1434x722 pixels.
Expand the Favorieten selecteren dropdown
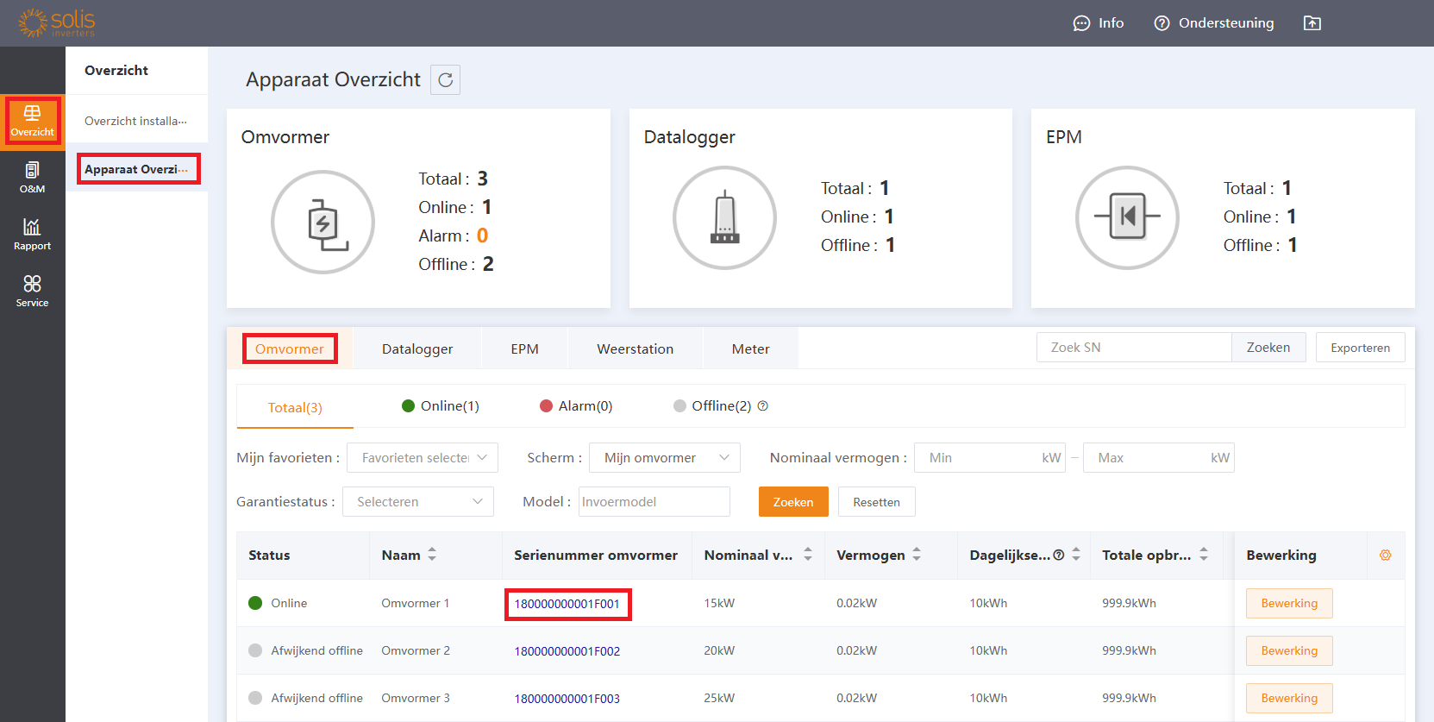coord(423,458)
